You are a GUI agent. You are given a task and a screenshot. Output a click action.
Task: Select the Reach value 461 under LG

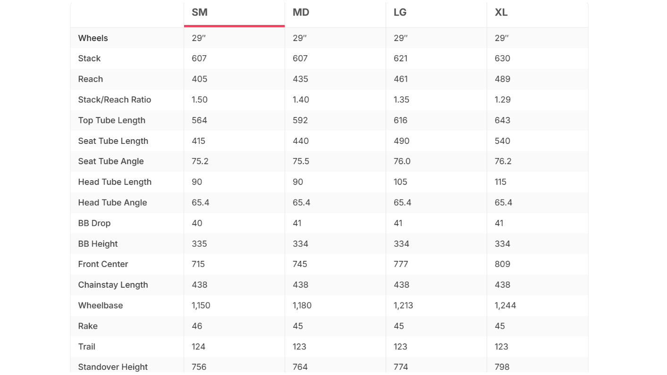point(401,79)
